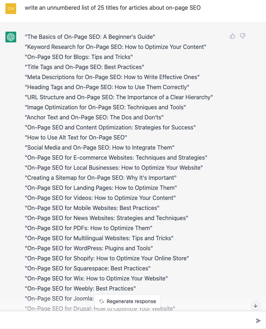Click the send message arrow icon
This screenshot has width=266, height=329.
point(258,321)
